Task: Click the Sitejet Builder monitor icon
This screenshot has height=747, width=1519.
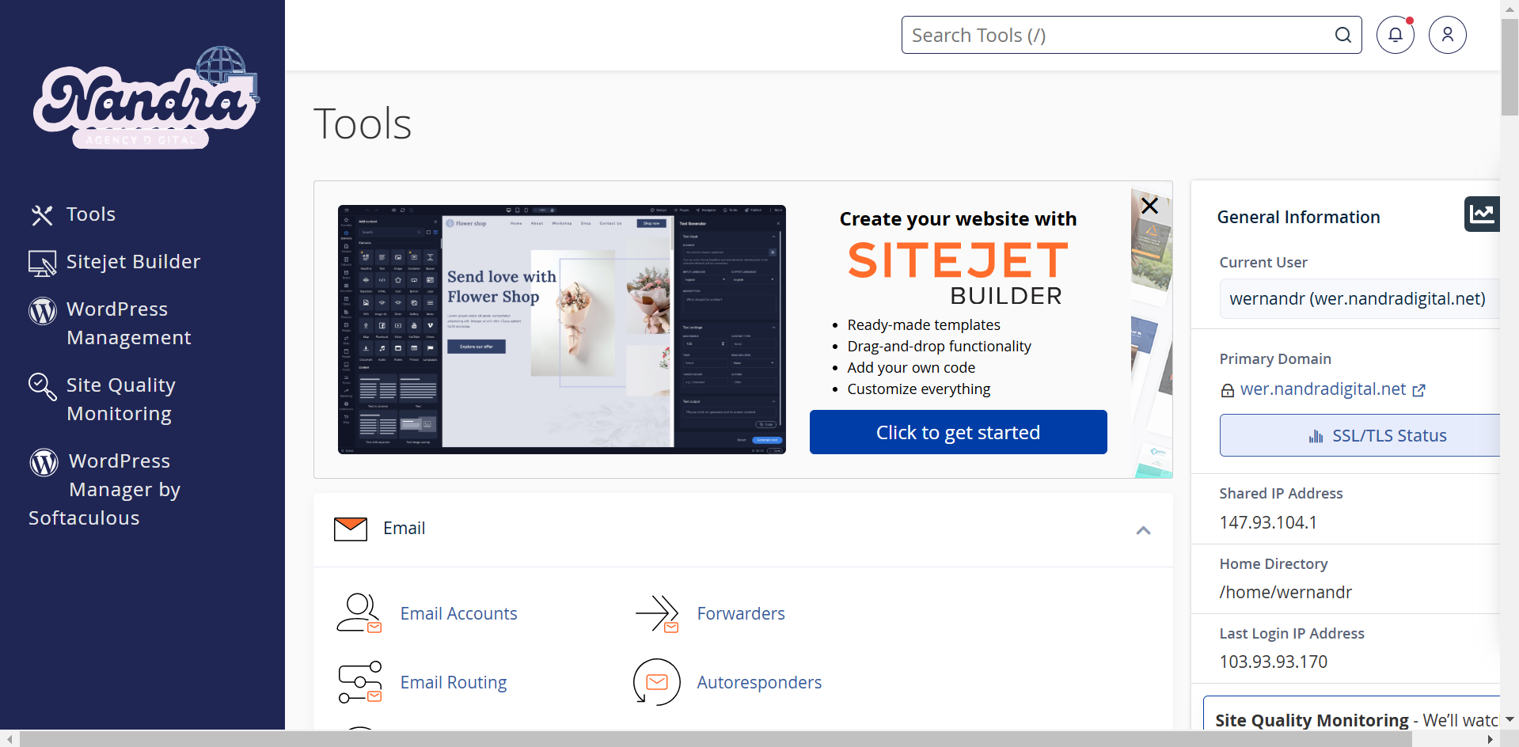Action: click(x=42, y=263)
